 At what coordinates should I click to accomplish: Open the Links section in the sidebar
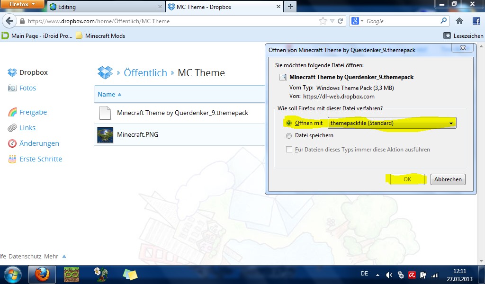point(27,127)
